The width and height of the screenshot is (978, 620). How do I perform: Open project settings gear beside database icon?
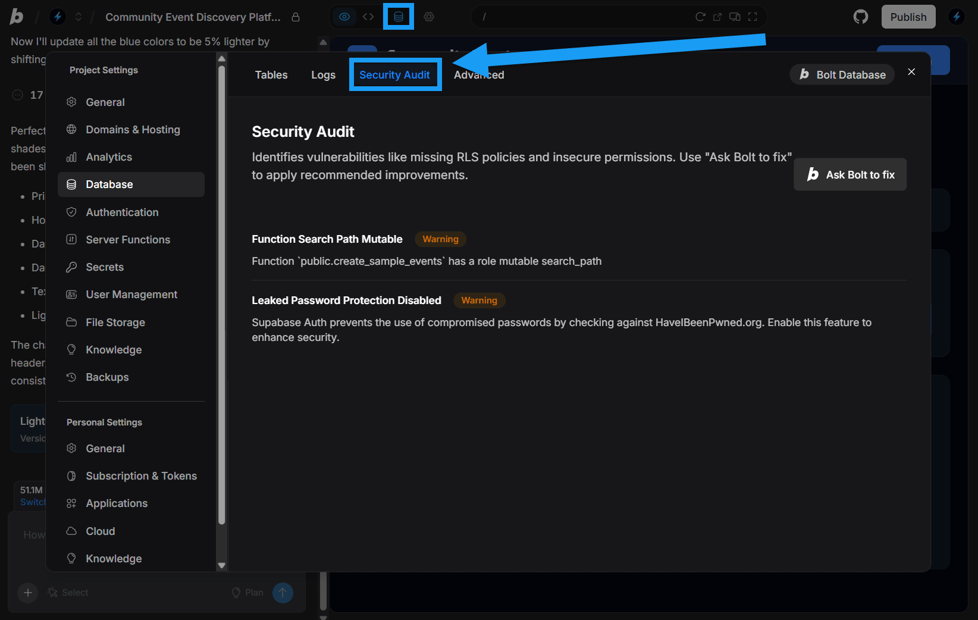coord(429,17)
